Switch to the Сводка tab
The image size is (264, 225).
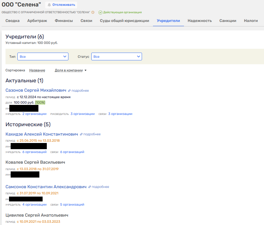pyautogui.click(x=13, y=21)
